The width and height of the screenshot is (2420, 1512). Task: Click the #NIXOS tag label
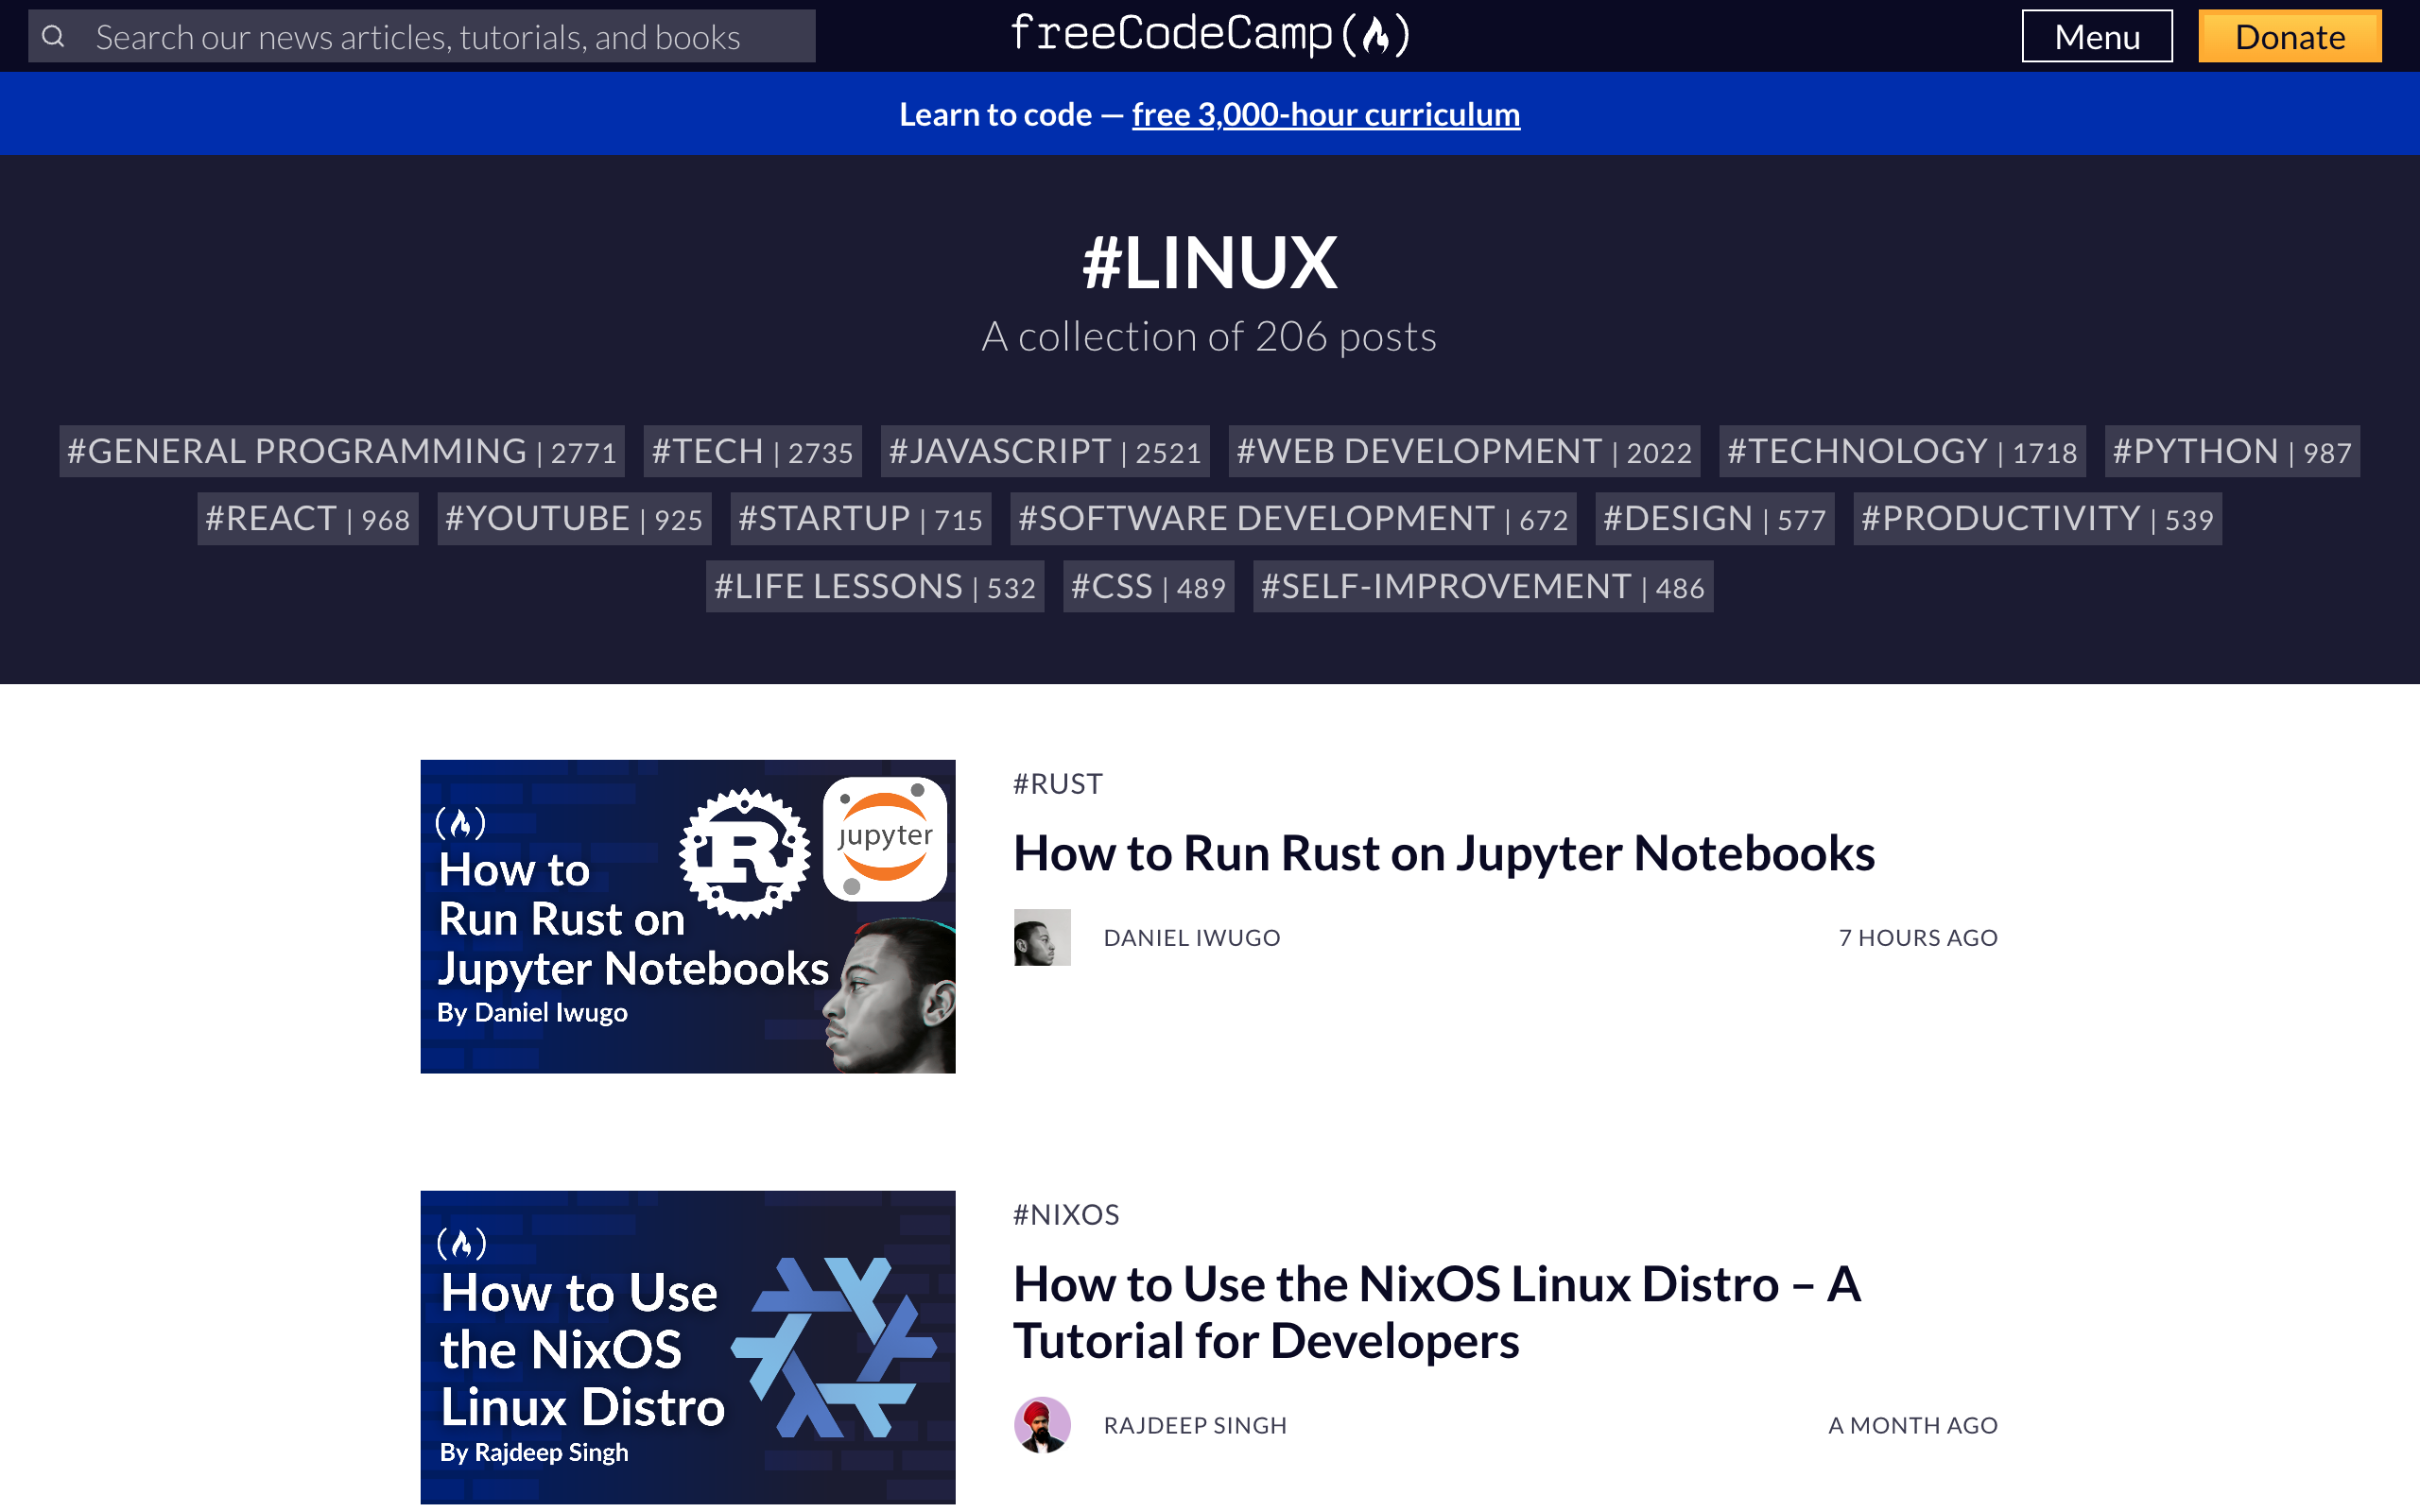pyautogui.click(x=1066, y=1214)
